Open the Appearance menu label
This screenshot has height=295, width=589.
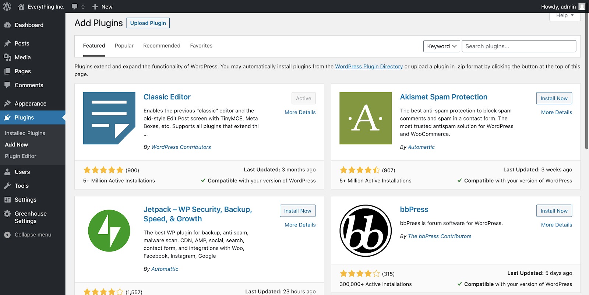[x=31, y=103]
